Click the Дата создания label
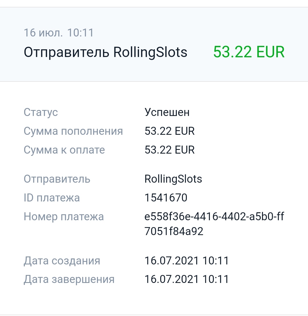 62,261
